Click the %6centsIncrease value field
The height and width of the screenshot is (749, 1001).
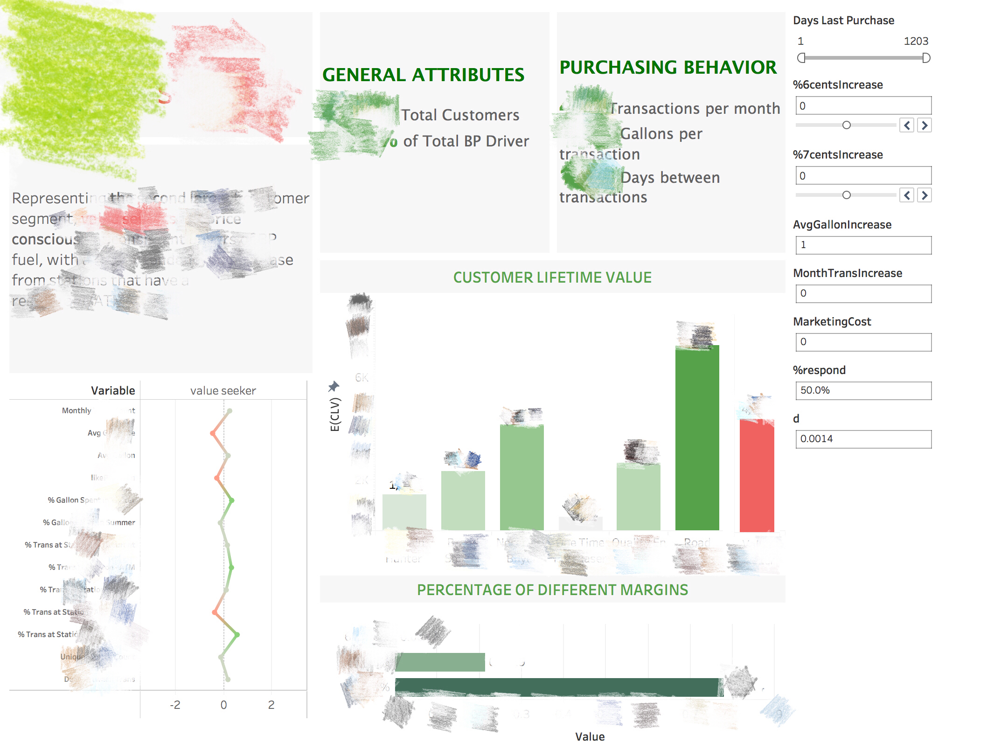pyautogui.click(x=863, y=106)
